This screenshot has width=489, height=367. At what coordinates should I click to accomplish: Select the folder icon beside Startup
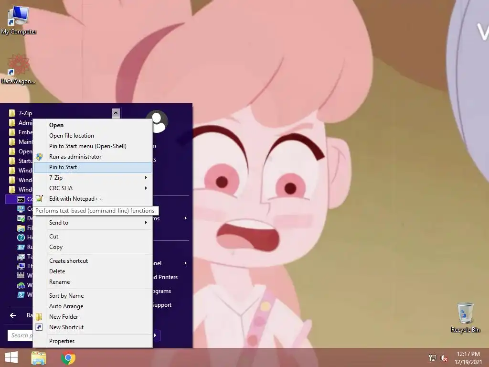12,161
